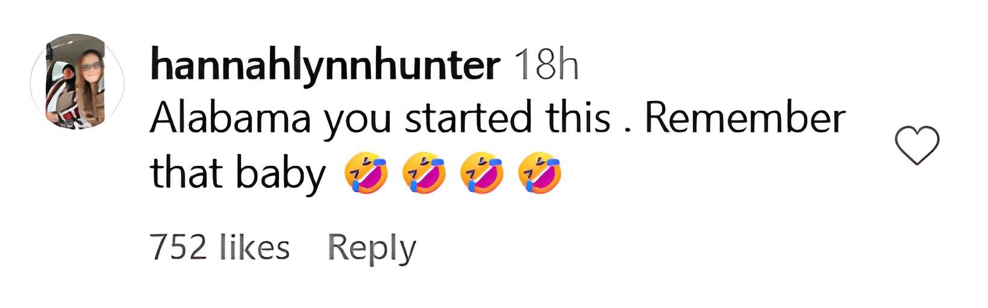Click the number 752 in likes count
Screen dimensions: 988x308
pos(179,247)
